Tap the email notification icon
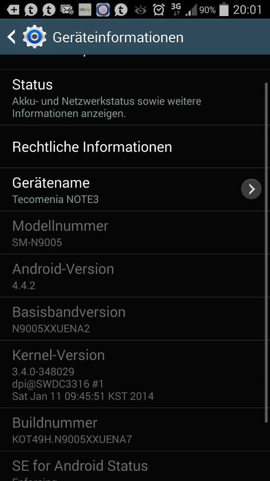Screen dimensions: 270x481 pyautogui.click(x=67, y=10)
